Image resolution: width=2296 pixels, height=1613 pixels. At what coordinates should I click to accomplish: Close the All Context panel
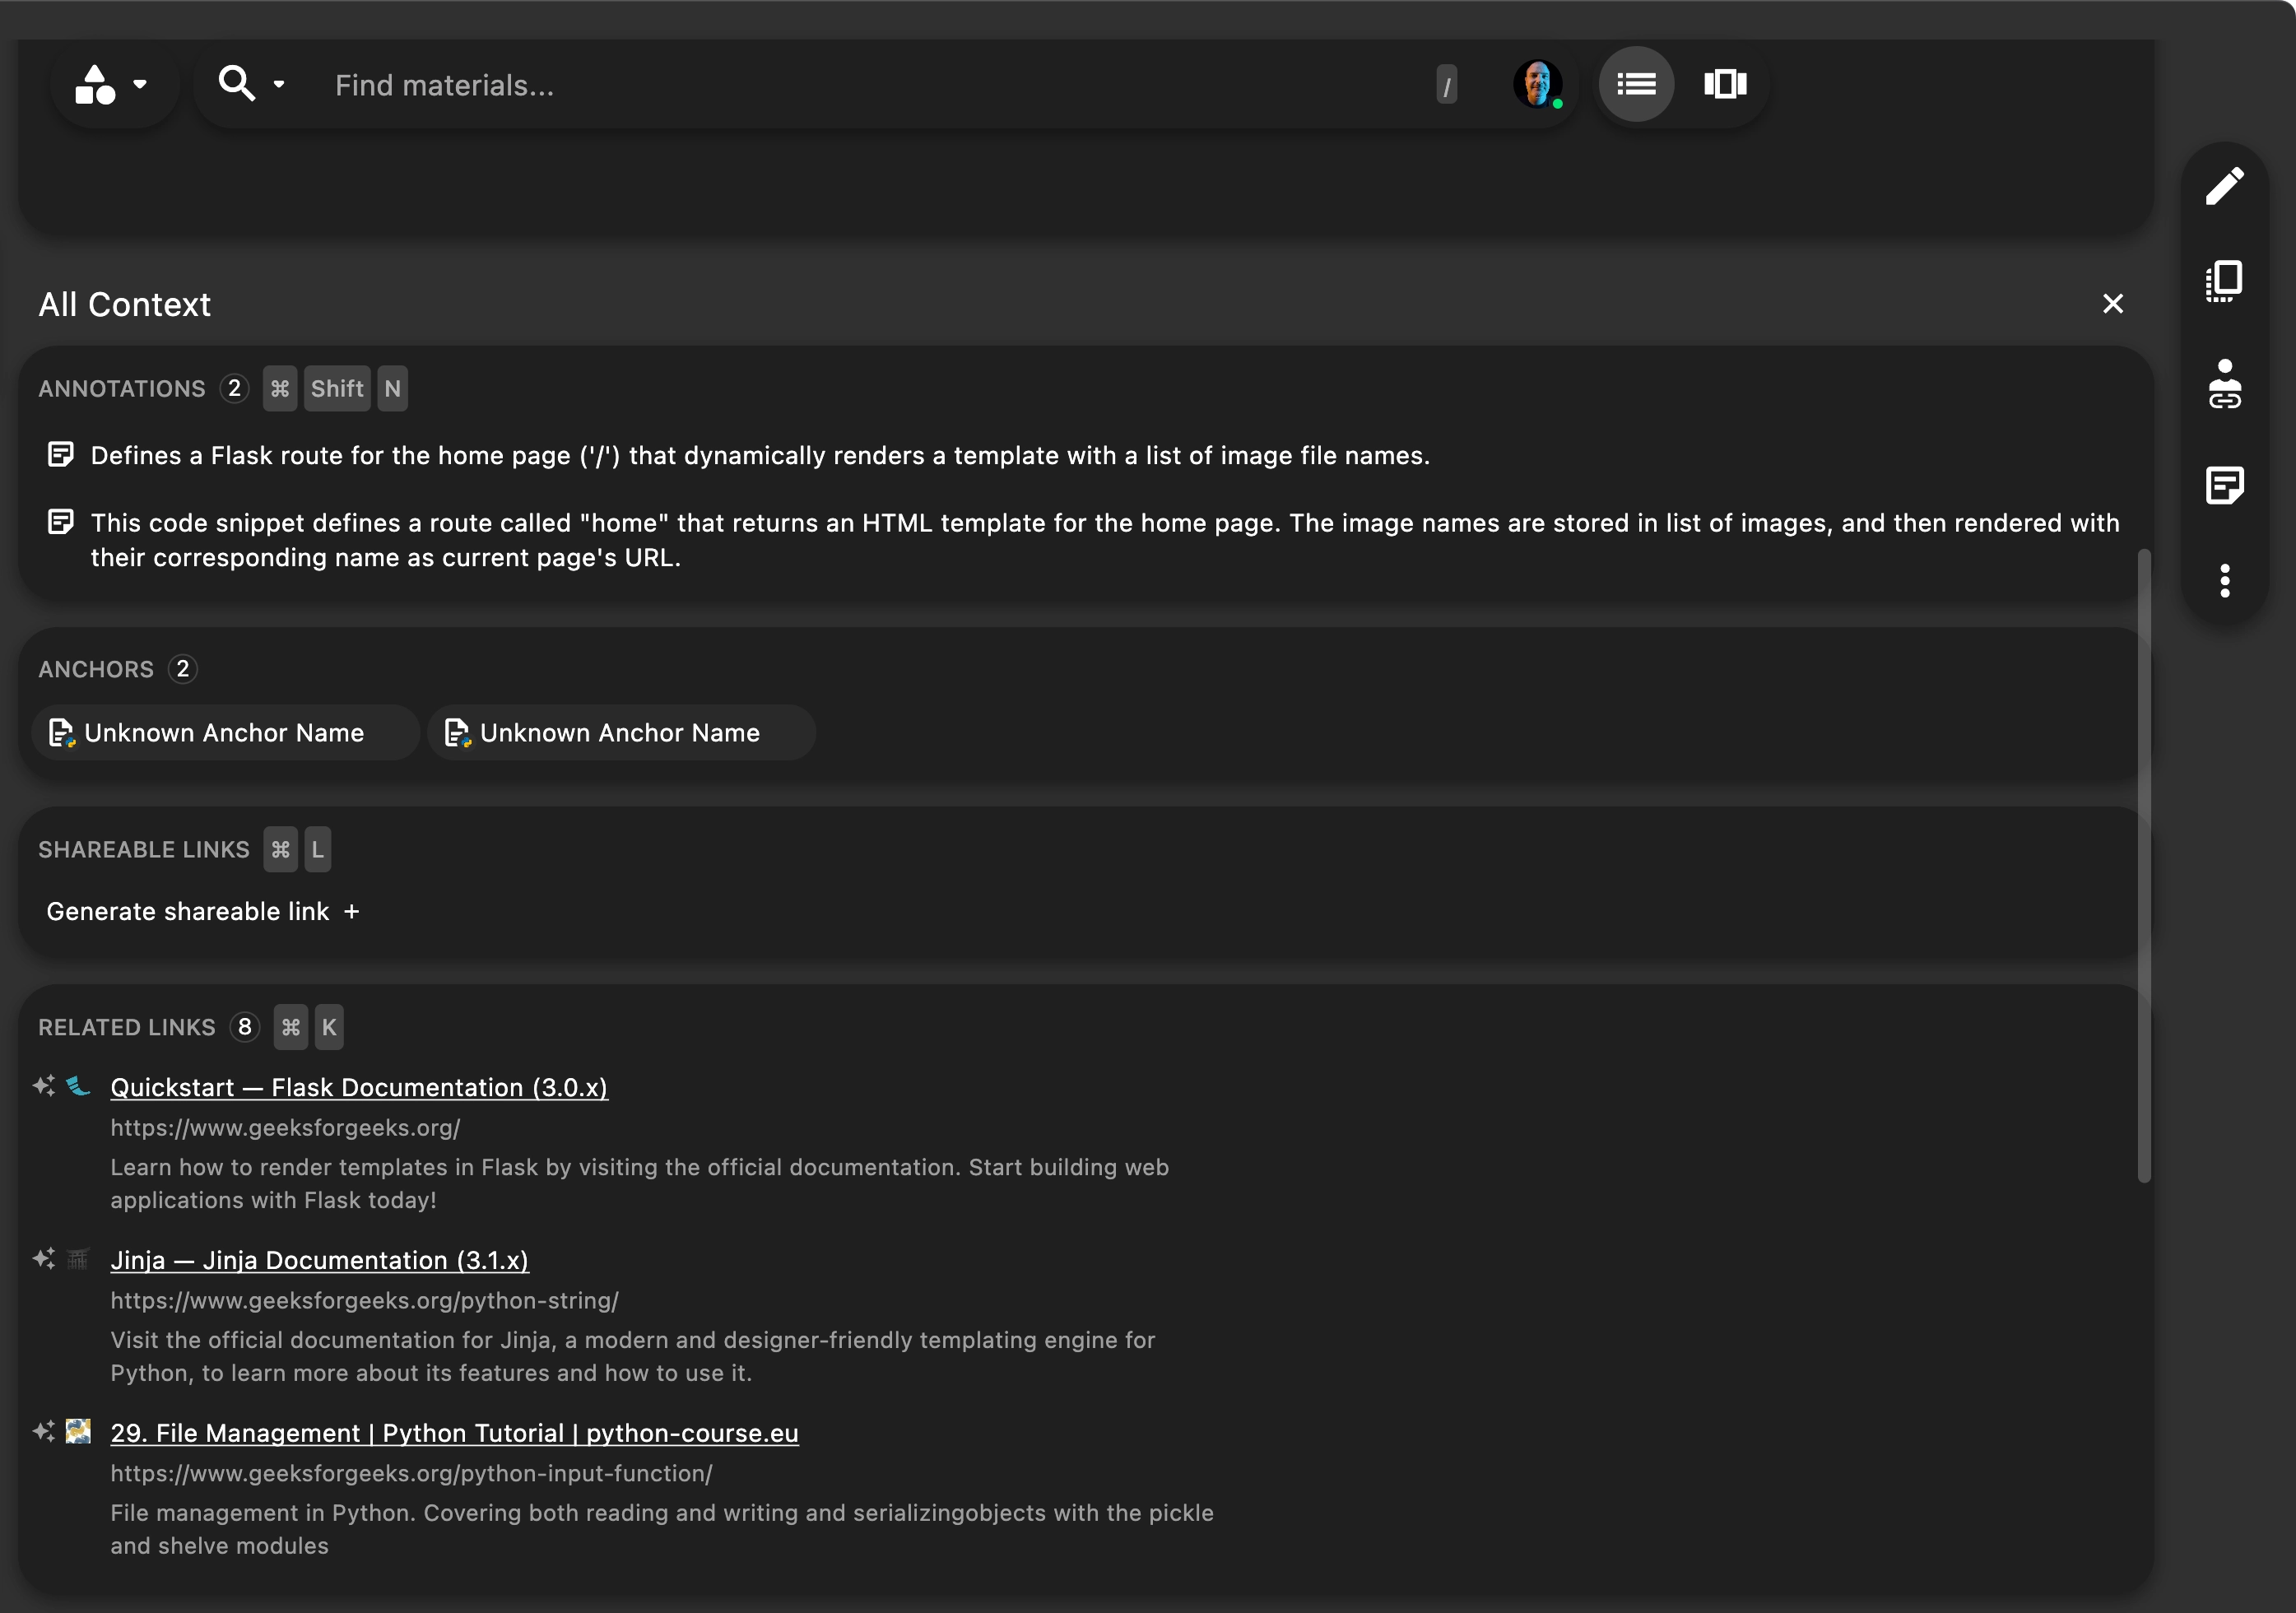tap(2112, 304)
